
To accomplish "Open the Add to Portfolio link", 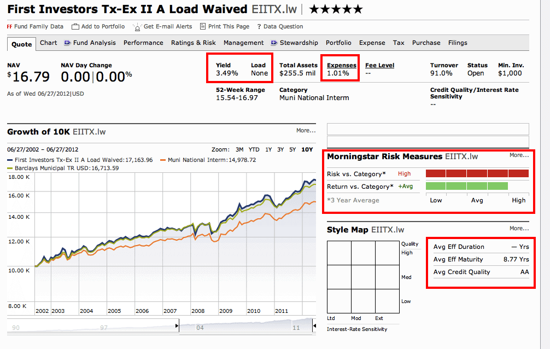I will tap(103, 26).
